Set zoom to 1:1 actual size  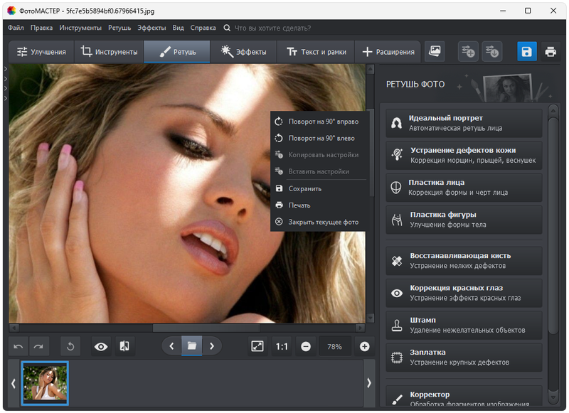(x=282, y=346)
